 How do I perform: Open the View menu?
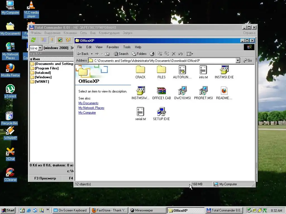[x=99, y=47]
